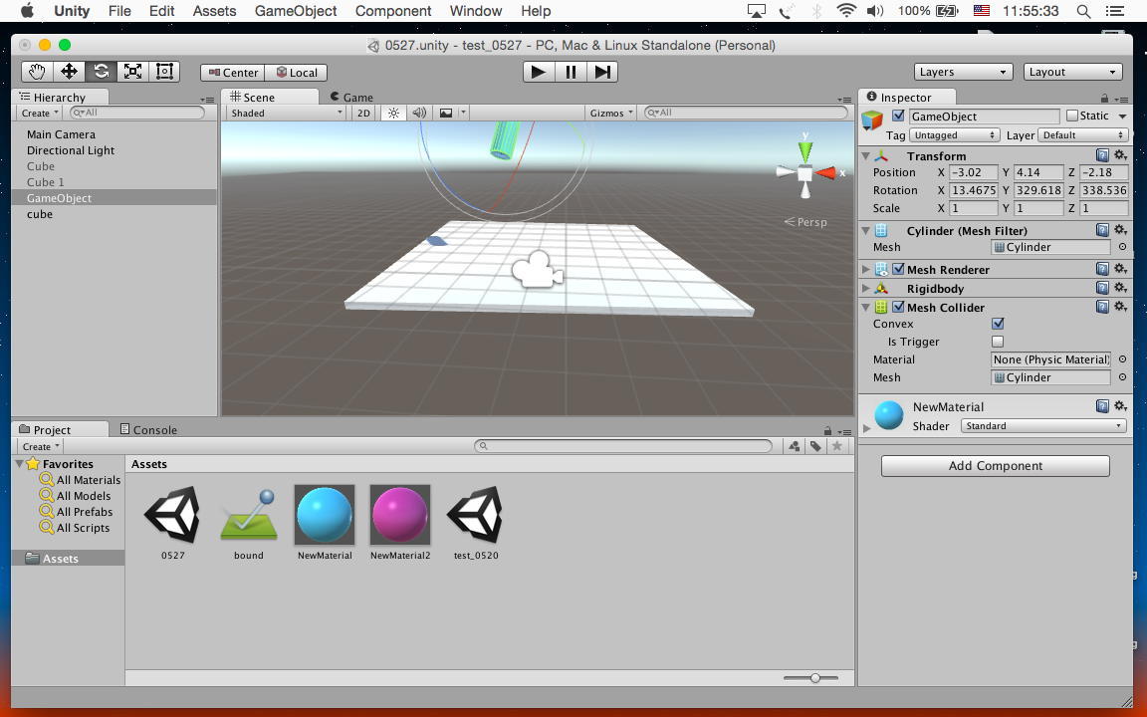The width and height of the screenshot is (1147, 717).
Task: Open the Component menu
Action: (x=393, y=11)
